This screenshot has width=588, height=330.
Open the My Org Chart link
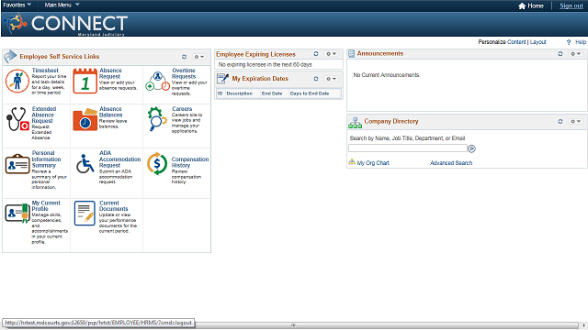pyautogui.click(x=373, y=163)
